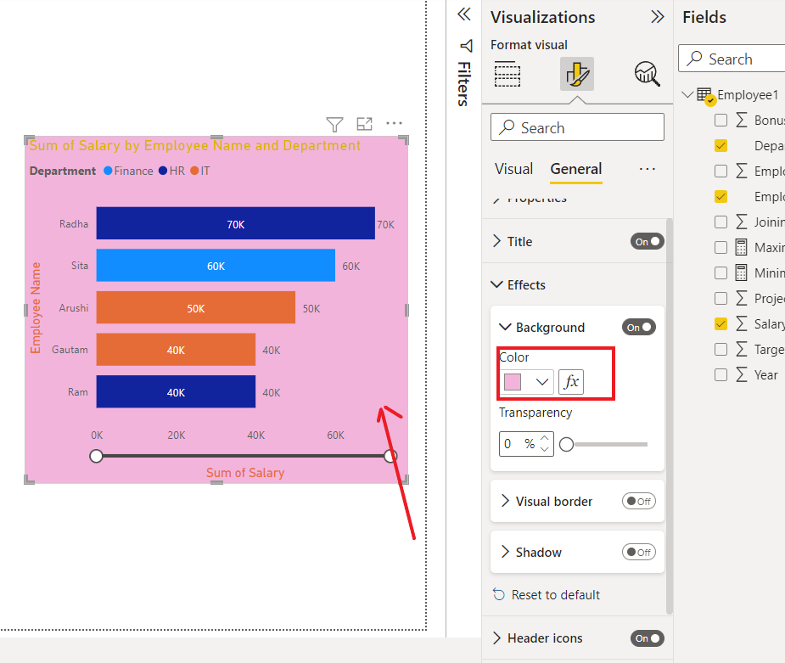Toggle the Background switch off
The width and height of the screenshot is (785, 663).
pyautogui.click(x=639, y=327)
